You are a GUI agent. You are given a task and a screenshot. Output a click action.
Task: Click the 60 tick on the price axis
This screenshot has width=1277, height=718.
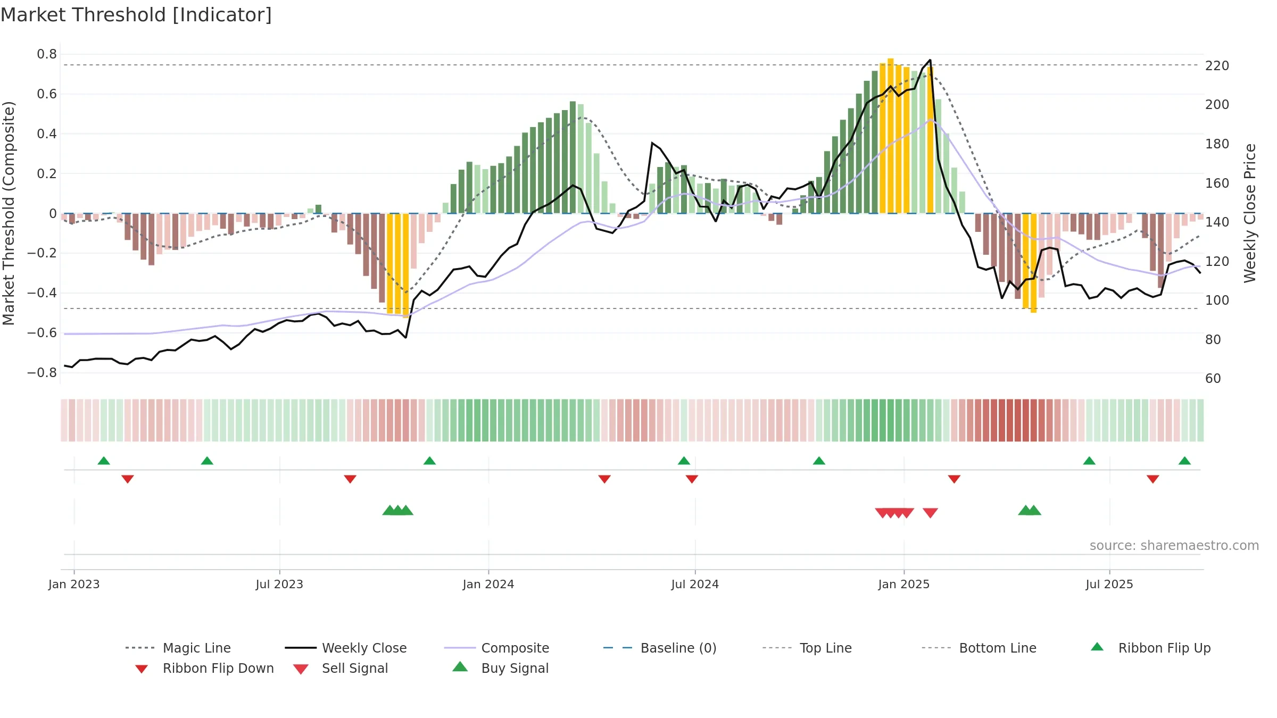point(1213,379)
